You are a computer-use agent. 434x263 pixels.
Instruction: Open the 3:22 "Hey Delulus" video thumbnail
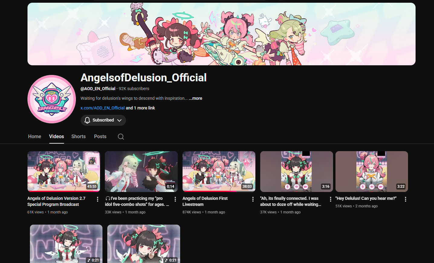pyautogui.click(x=372, y=171)
